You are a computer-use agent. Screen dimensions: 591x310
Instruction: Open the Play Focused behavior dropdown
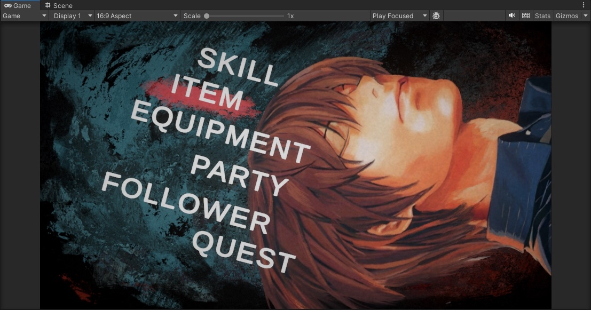tap(398, 15)
